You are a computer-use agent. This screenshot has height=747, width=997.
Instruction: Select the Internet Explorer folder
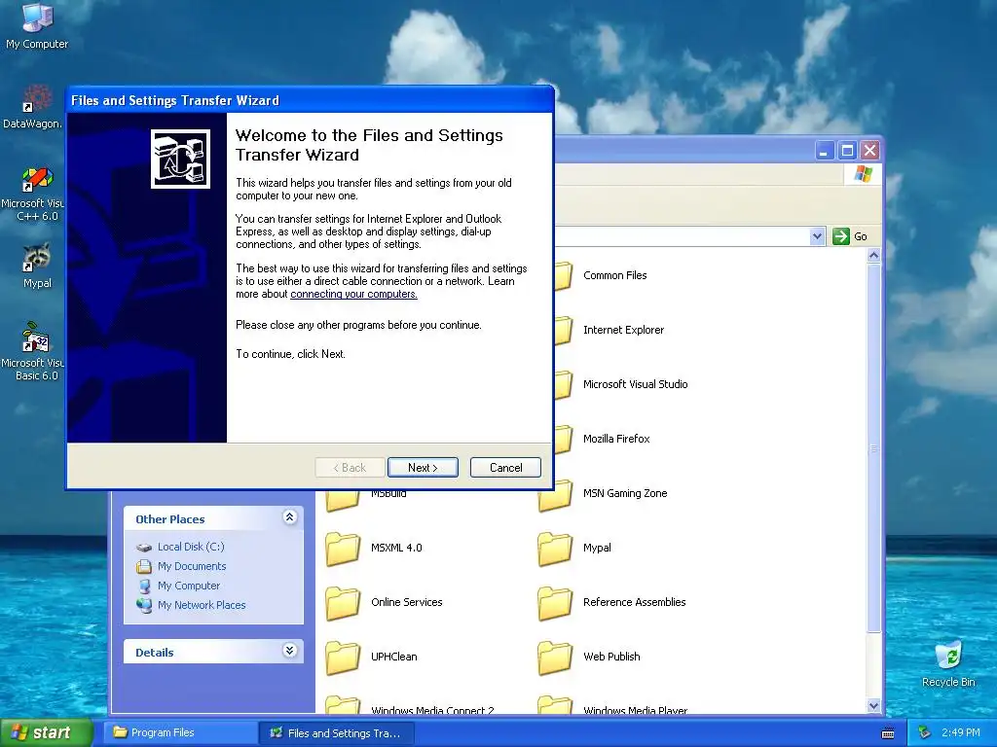pos(623,330)
